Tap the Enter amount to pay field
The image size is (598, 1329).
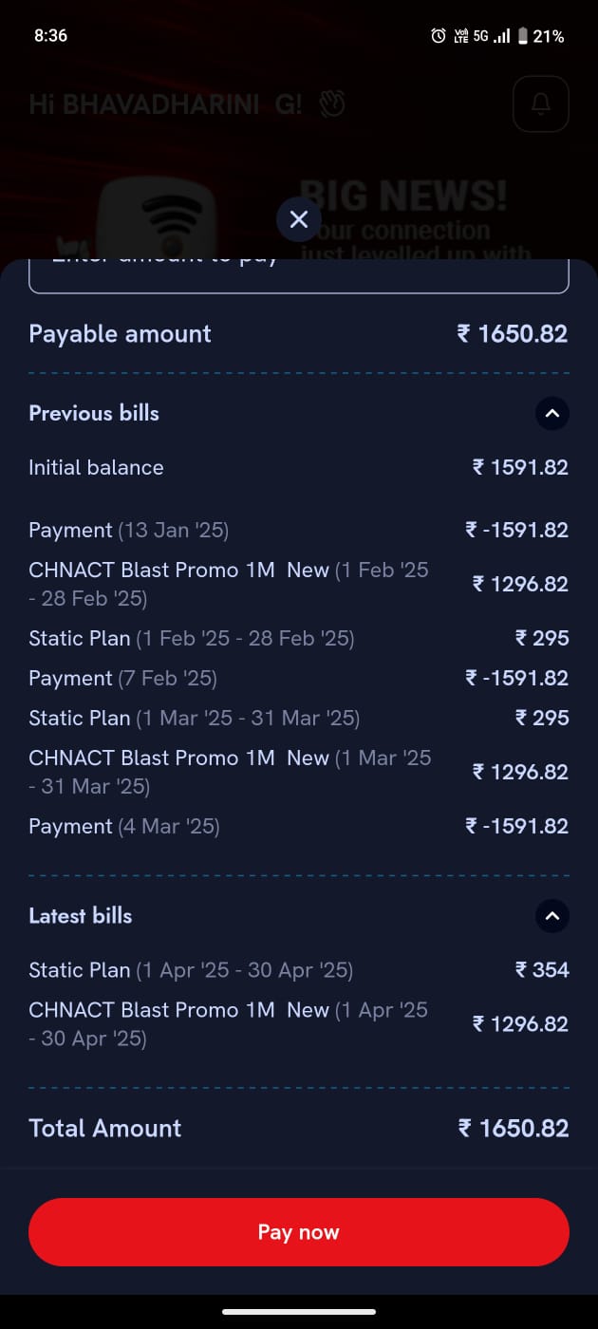(299, 275)
